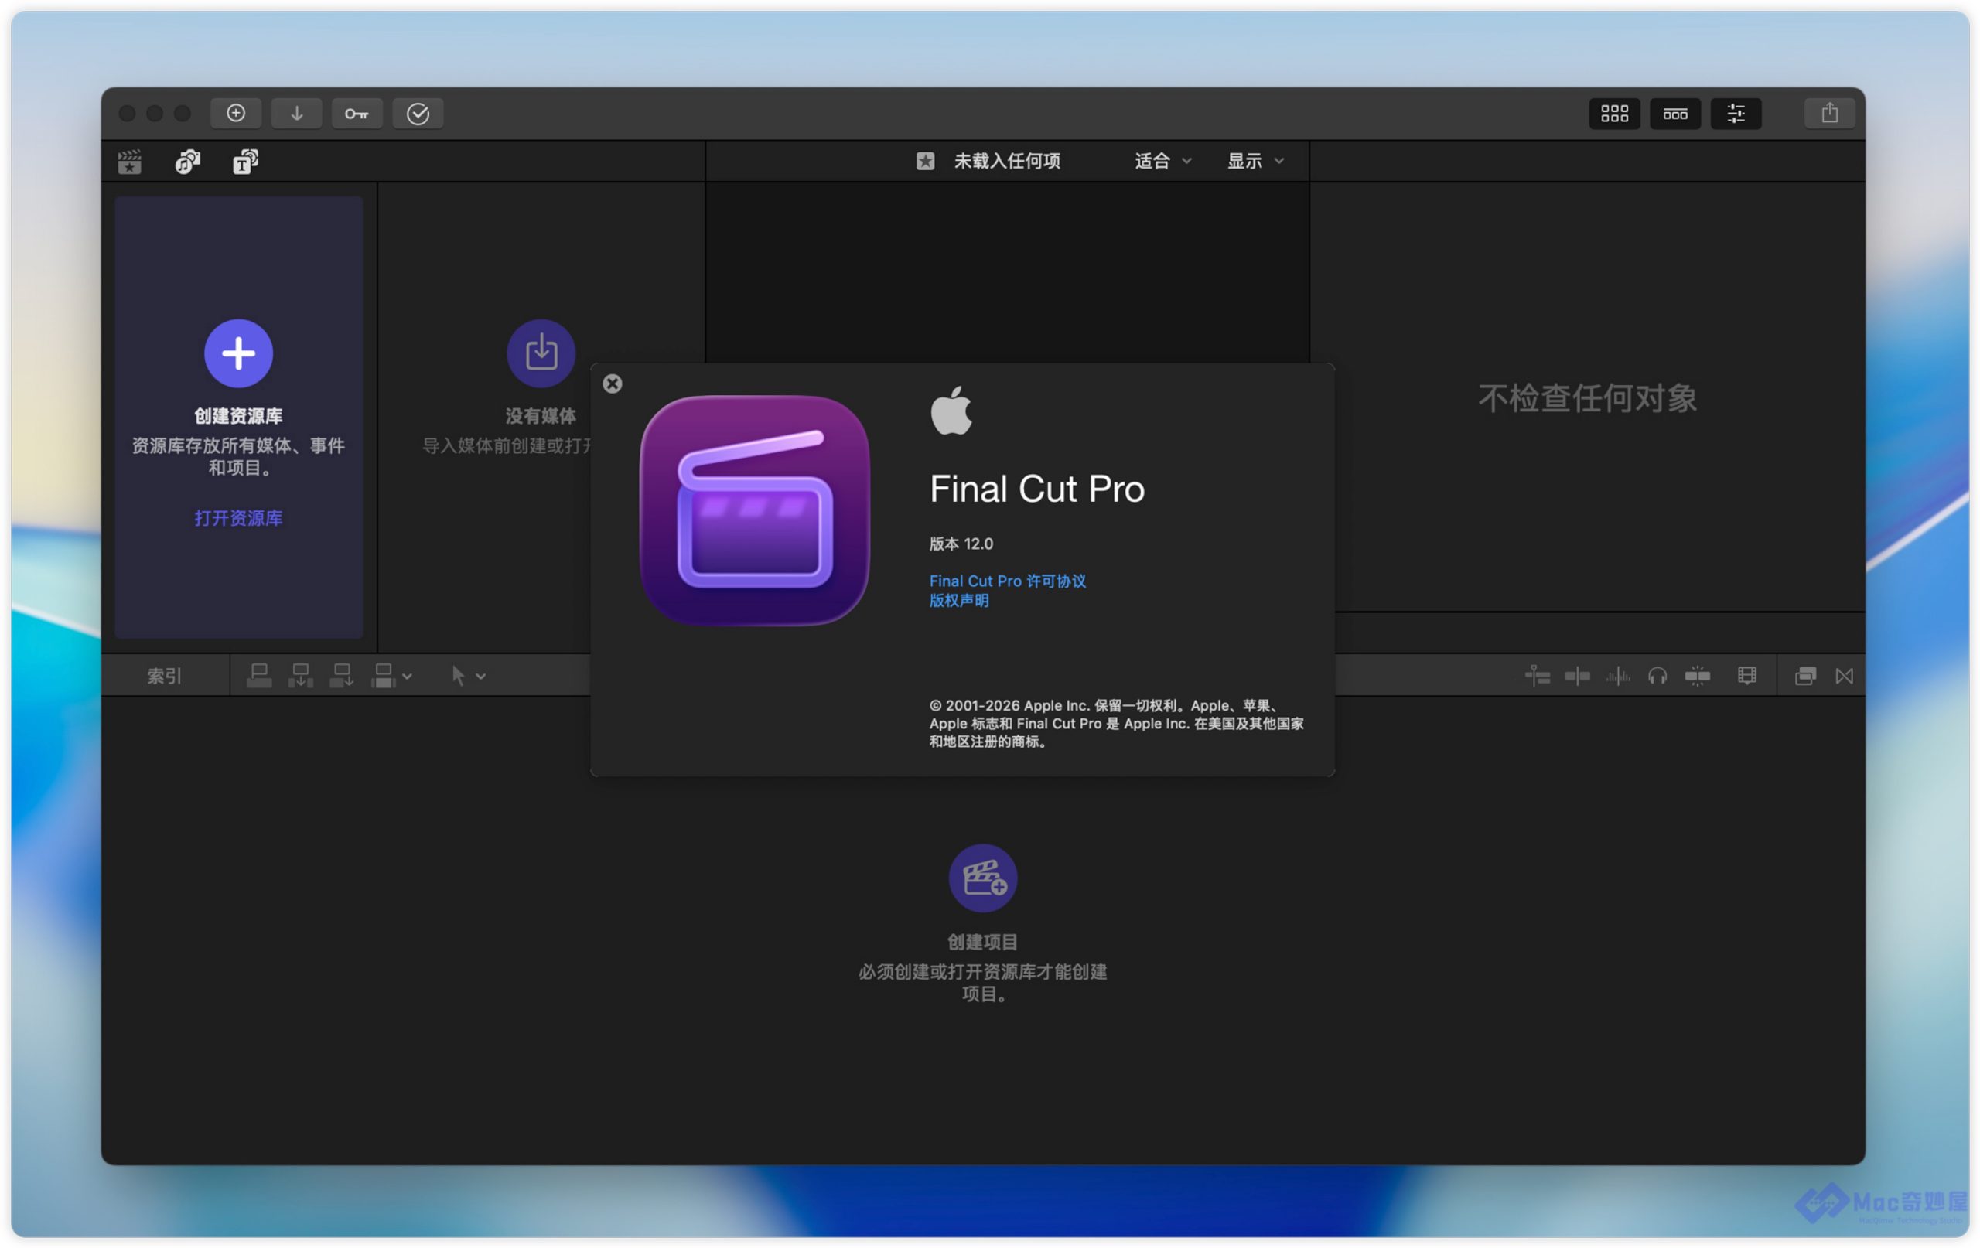Viewport: 1980px width, 1248px height.
Task: Click the 索引 timeline index button
Action: (x=165, y=676)
